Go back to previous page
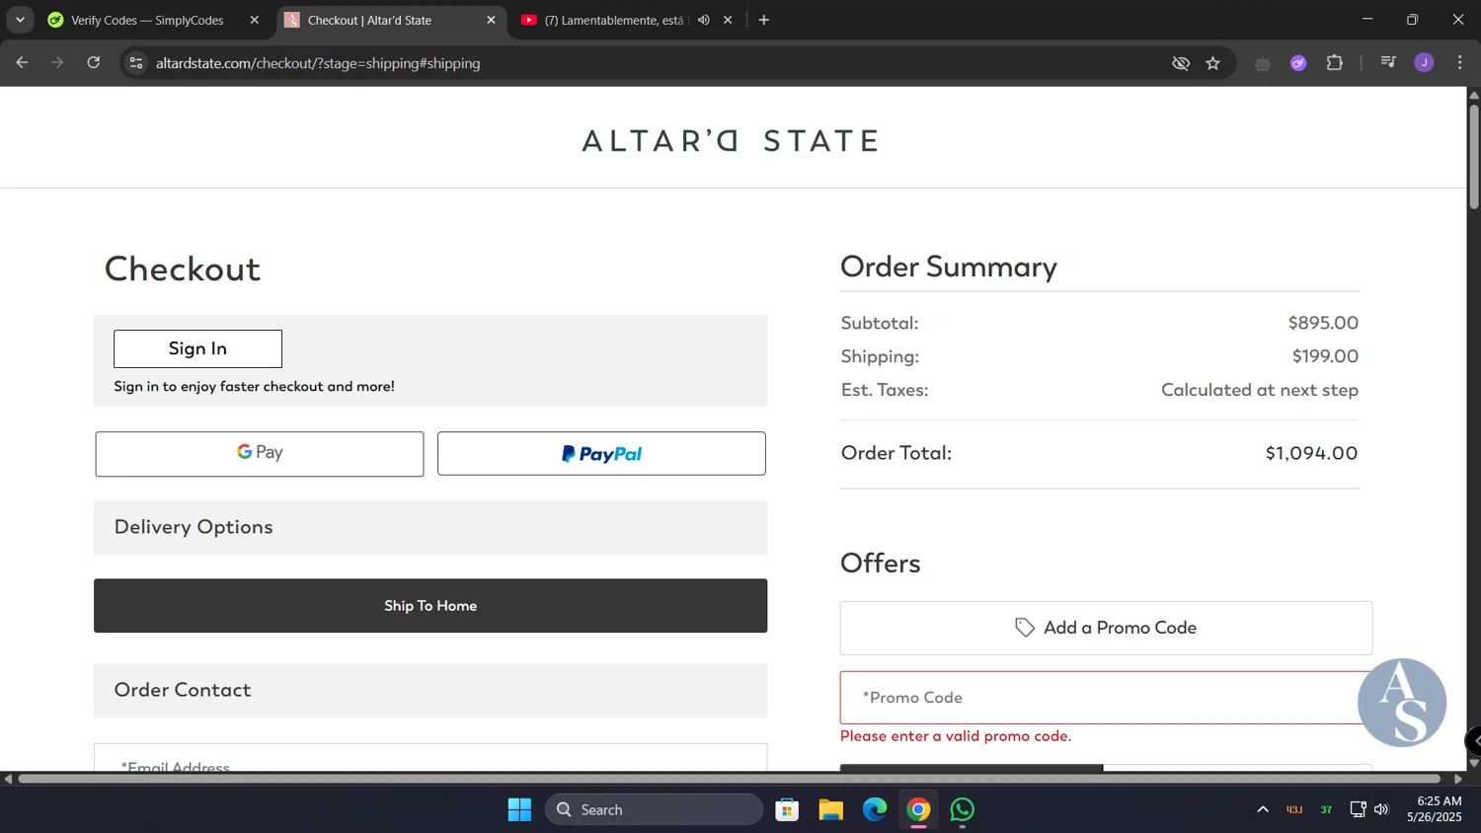 tap(22, 63)
